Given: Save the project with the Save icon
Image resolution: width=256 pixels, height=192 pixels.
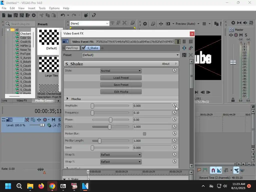Looking at the screenshot, I should (16, 15).
